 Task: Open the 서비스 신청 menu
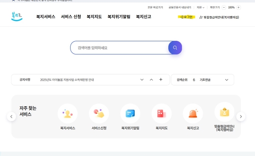(71, 17)
